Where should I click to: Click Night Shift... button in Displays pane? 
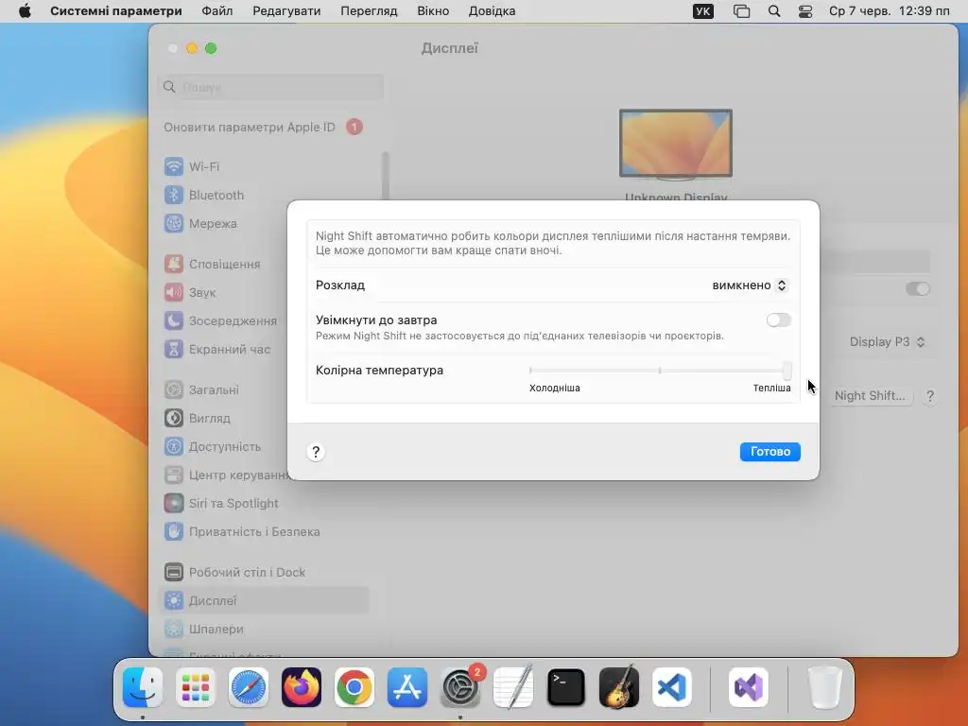(870, 396)
